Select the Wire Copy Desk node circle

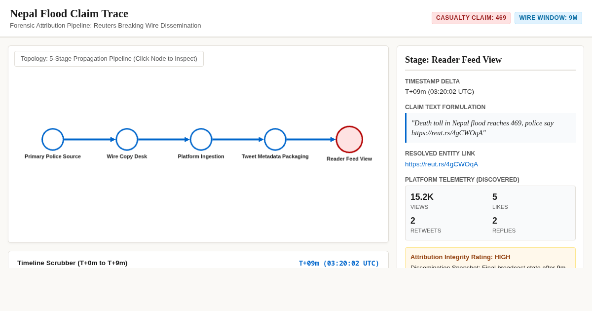[x=127, y=140]
